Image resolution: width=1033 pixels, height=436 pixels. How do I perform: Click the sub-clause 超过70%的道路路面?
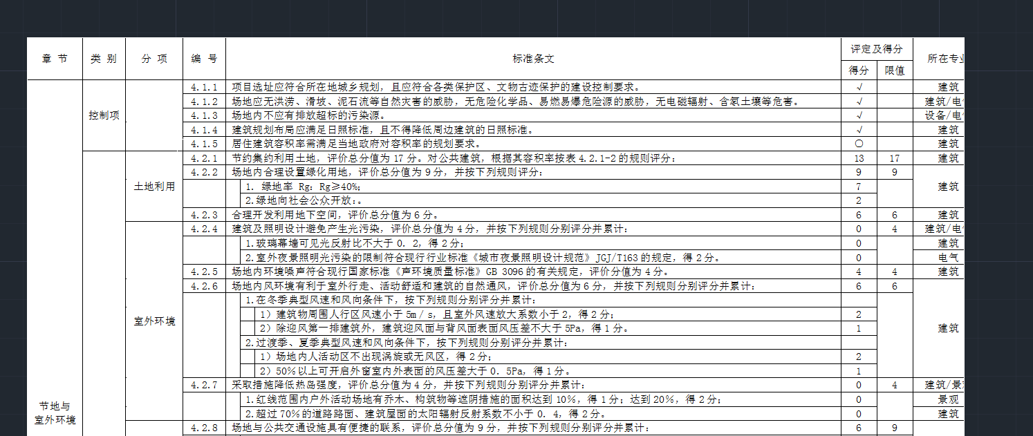[425, 413]
